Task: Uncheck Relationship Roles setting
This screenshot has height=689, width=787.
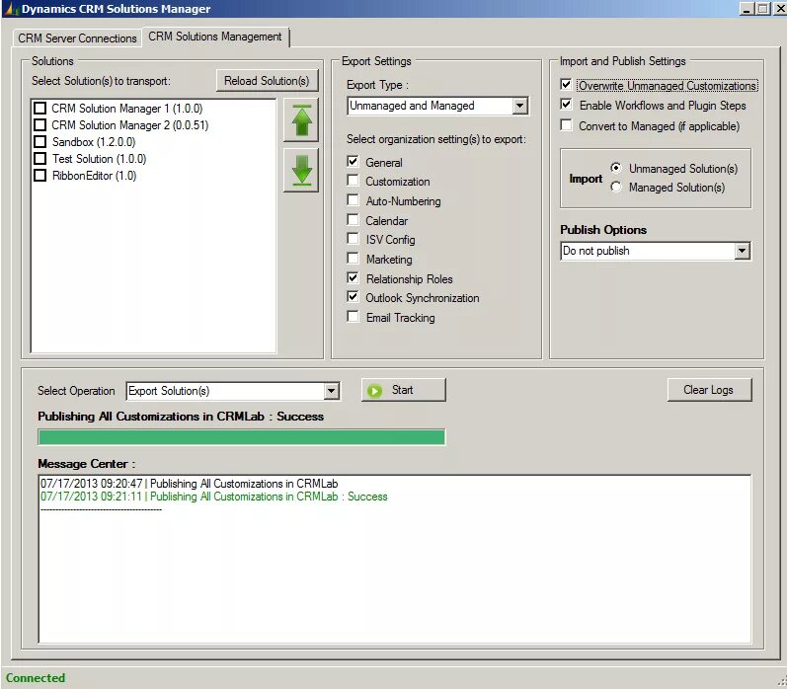Action: (x=353, y=278)
